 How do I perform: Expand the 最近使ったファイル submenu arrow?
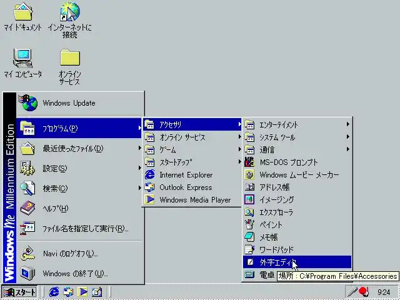tap(140, 148)
